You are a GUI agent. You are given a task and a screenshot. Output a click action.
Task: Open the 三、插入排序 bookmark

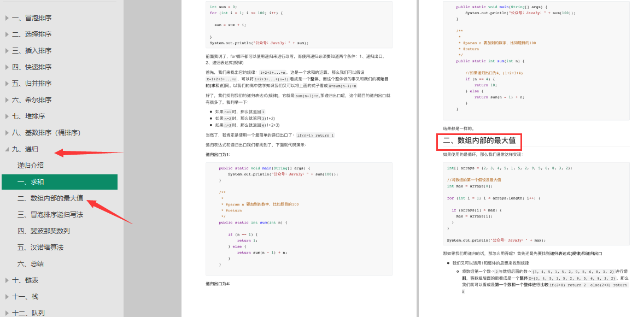click(32, 50)
